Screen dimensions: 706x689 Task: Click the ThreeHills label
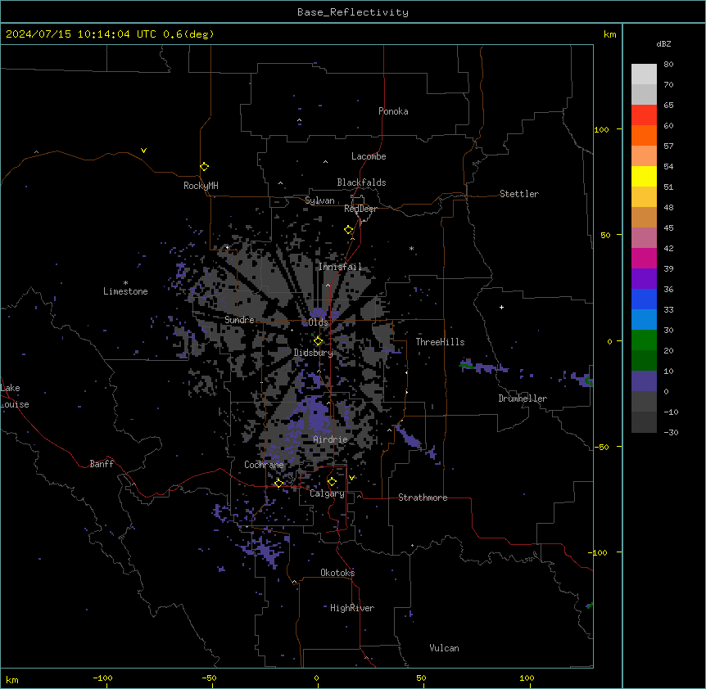coord(440,342)
